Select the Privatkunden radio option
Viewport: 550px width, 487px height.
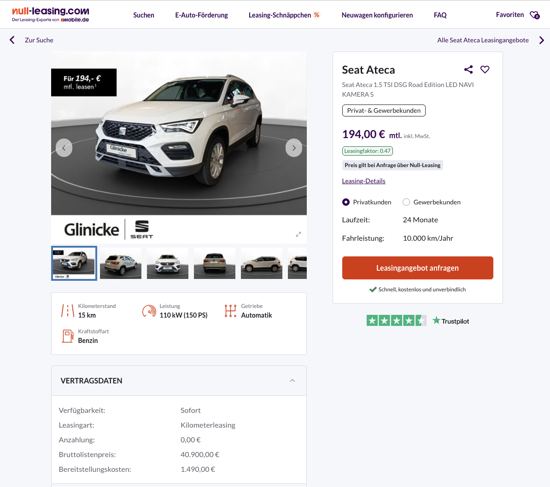[346, 202]
